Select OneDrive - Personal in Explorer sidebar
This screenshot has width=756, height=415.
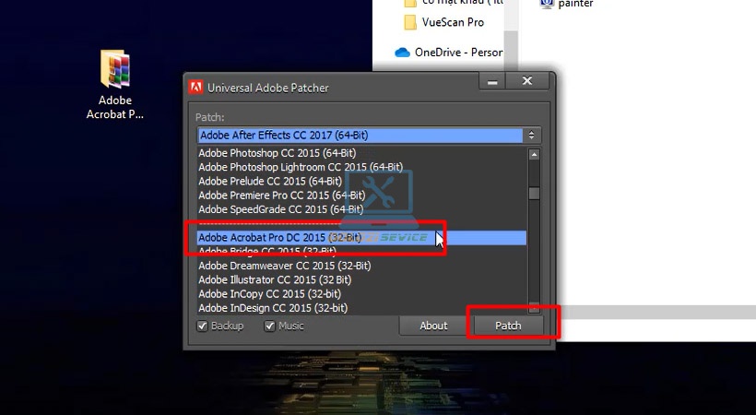click(x=448, y=53)
